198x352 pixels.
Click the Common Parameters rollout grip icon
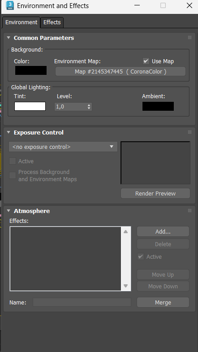coord(189,38)
